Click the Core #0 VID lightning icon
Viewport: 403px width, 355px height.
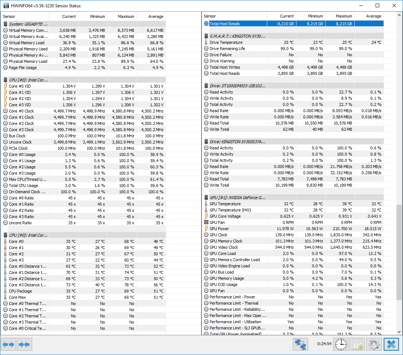[5, 86]
